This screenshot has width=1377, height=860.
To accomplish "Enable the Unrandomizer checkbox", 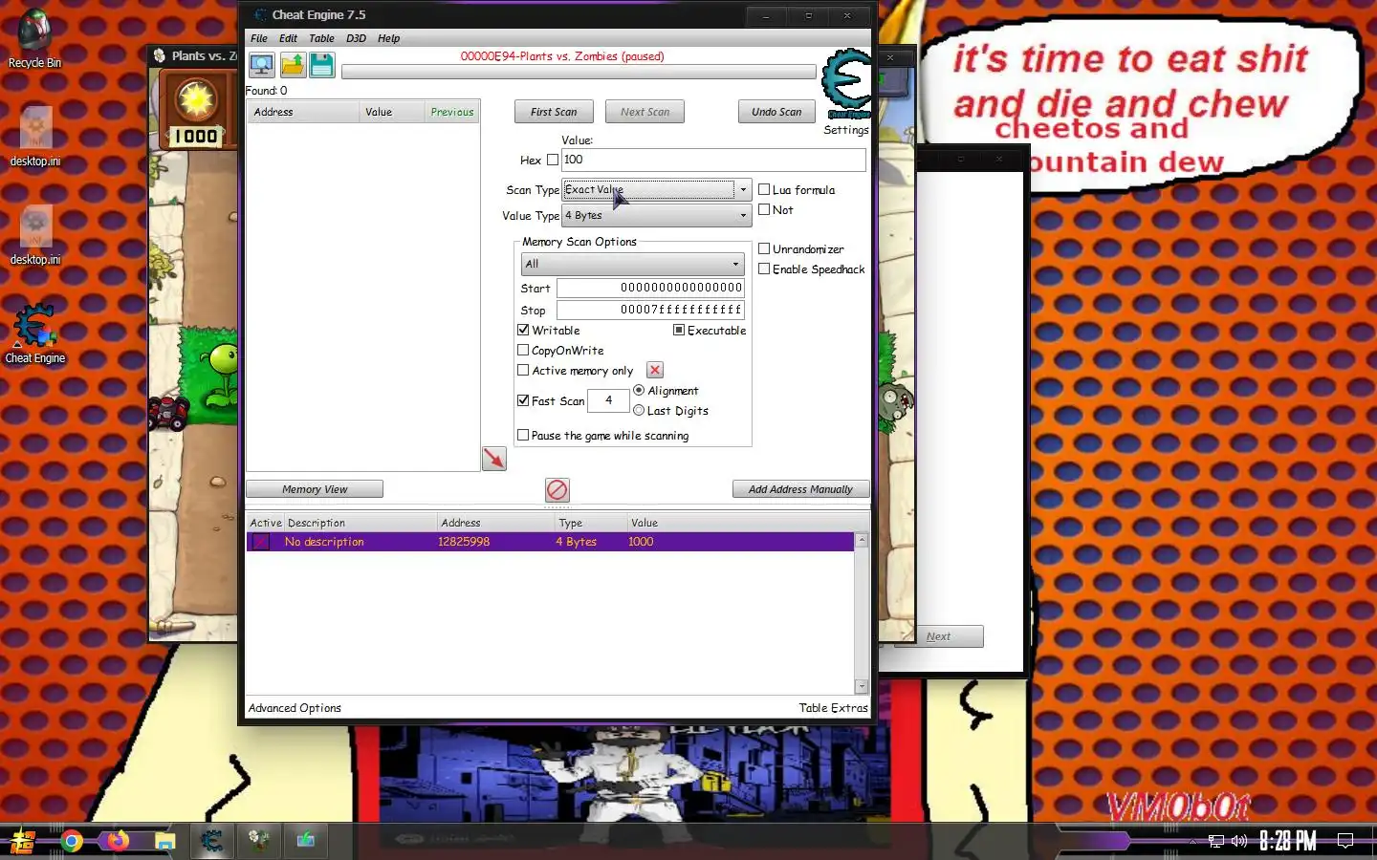I will coord(764,248).
